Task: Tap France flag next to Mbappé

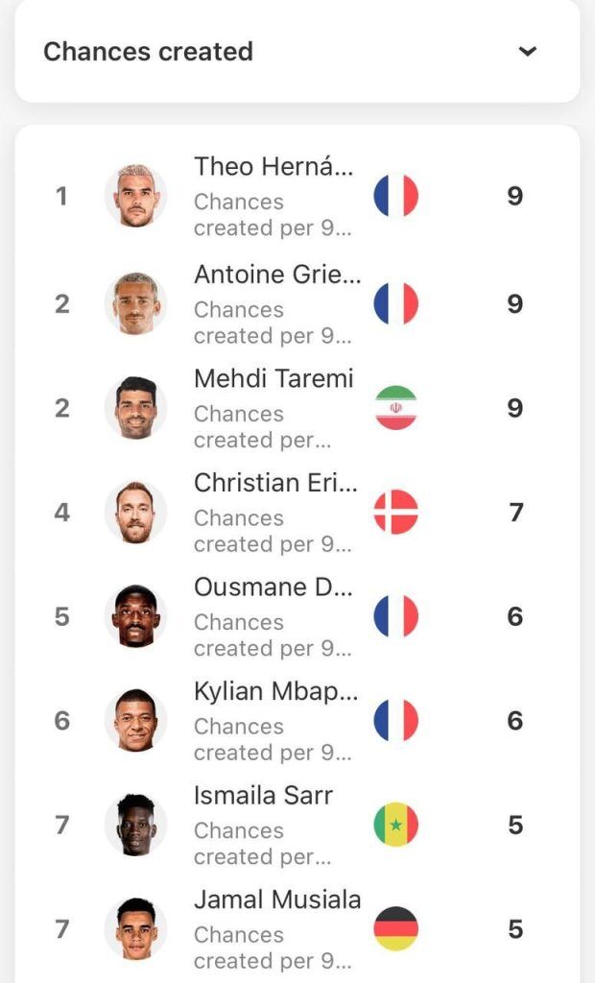Action: coord(395,720)
